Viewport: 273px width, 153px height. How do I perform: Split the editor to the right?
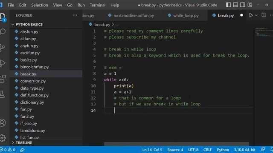pos(264,15)
